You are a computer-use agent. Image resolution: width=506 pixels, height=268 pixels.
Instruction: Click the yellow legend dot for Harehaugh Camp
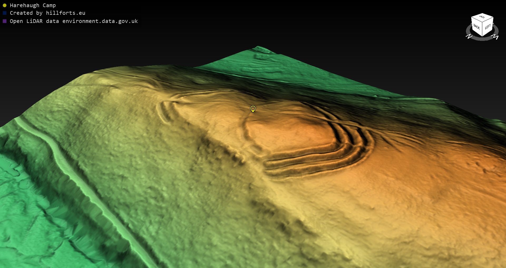coord(4,5)
